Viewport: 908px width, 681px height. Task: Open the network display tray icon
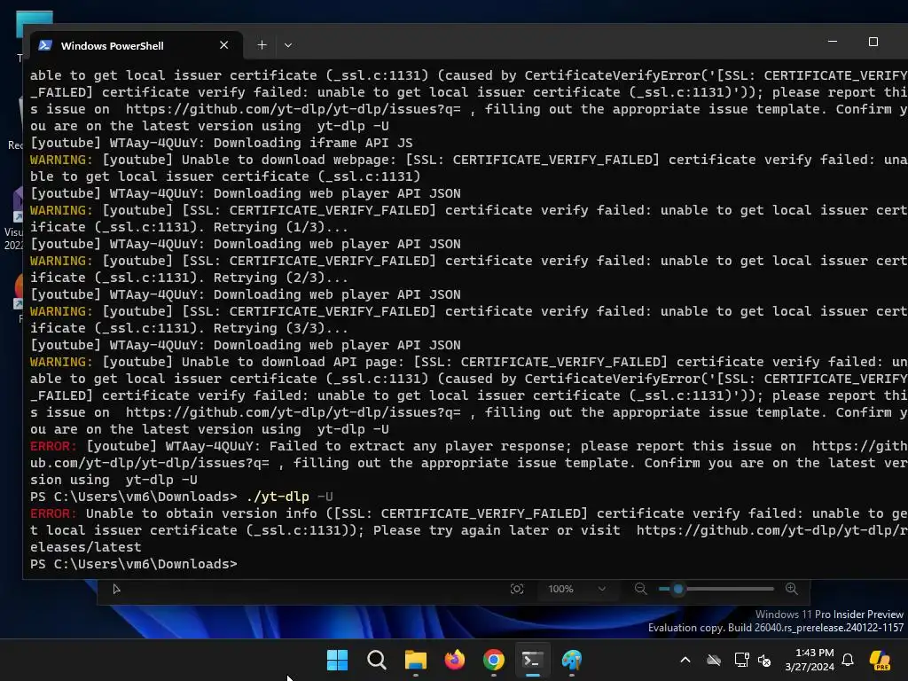741,660
